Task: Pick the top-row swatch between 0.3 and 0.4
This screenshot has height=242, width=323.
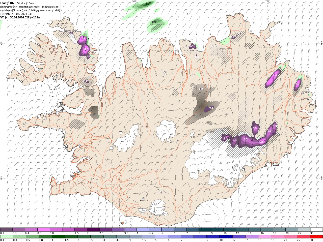Action: [19, 230]
